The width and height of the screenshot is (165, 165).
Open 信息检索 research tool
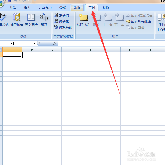click(17, 20)
